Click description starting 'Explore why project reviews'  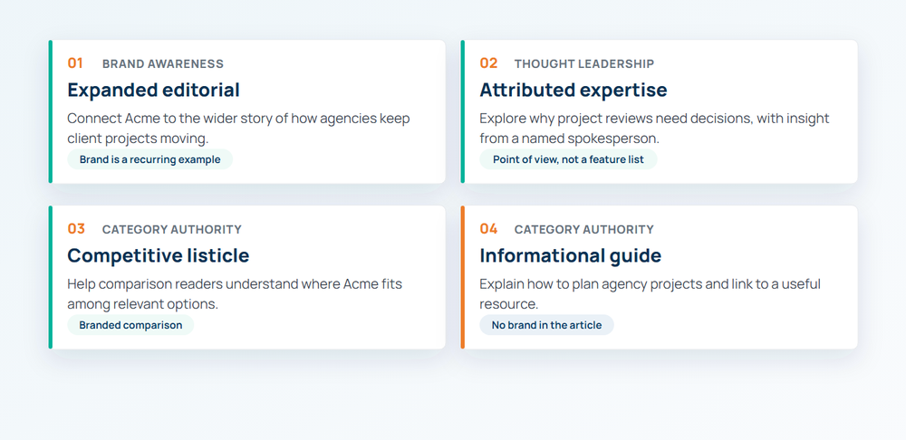click(655, 129)
